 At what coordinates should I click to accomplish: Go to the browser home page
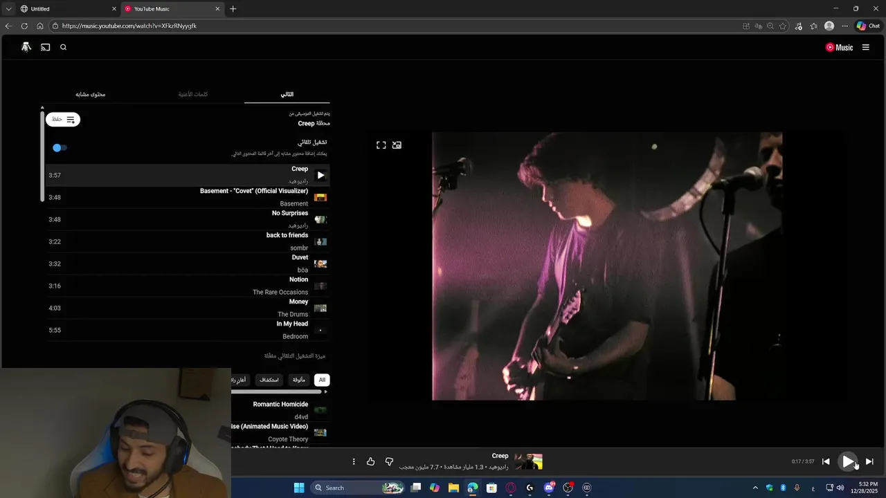tap(40, 26)
